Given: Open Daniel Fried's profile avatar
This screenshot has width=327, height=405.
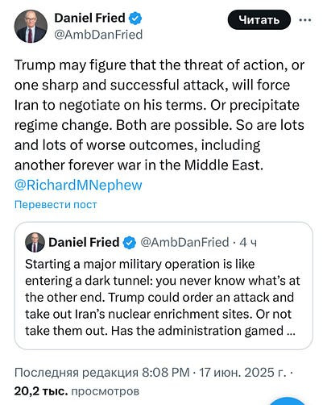Looking at the screenshot, I should point(31,27).
